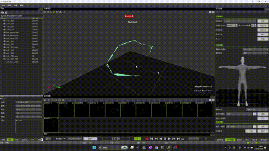Click the red Record button in viewport

click(129, 16)
